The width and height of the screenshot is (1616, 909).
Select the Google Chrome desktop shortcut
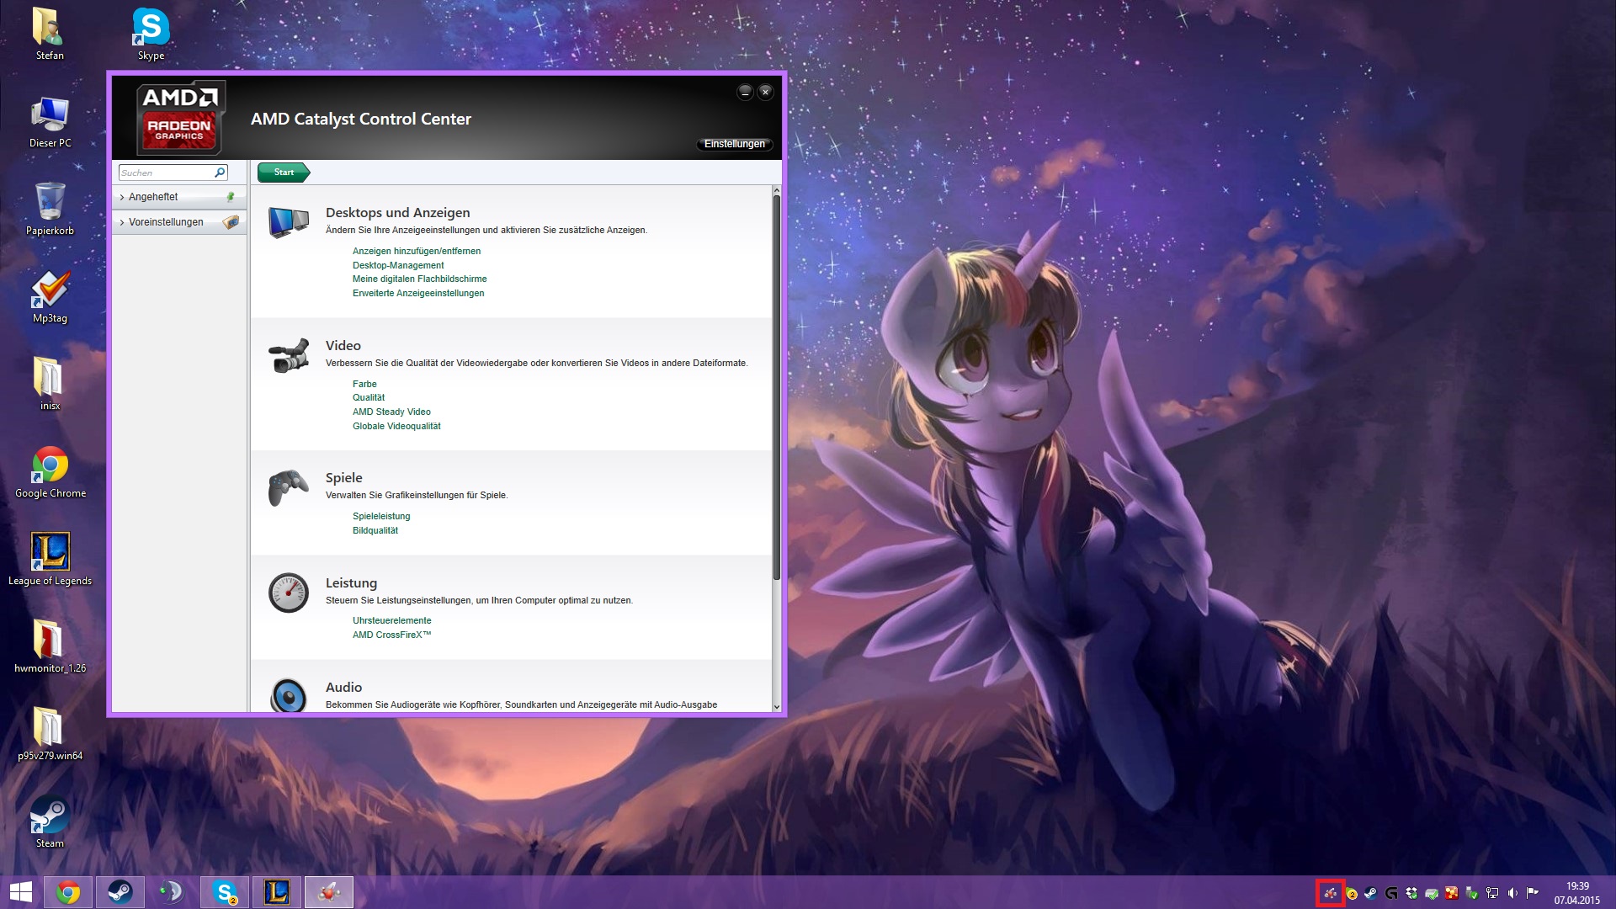pyautogui.click(x=50, y=473)
